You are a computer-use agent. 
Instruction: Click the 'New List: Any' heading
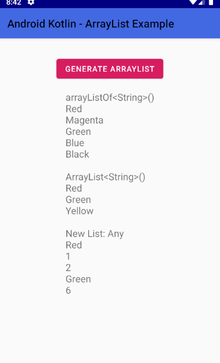point(95,234)
